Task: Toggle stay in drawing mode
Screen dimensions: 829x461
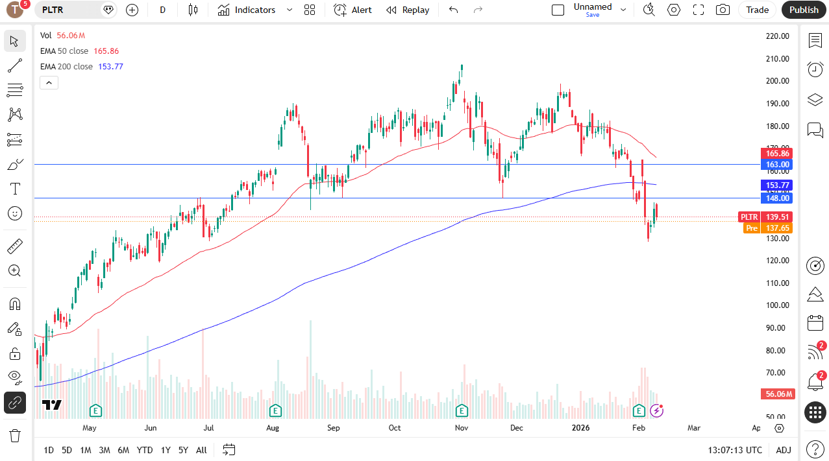Action: 15,329
